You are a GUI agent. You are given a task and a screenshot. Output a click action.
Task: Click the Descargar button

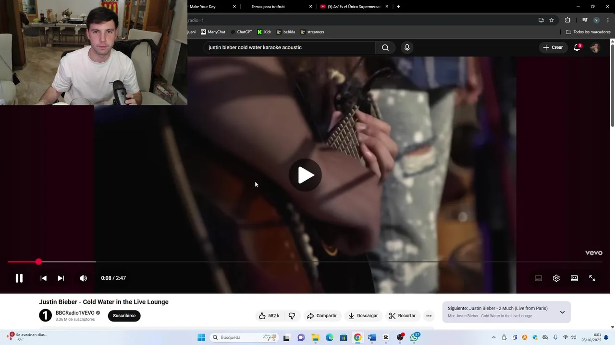coord(363,316)
